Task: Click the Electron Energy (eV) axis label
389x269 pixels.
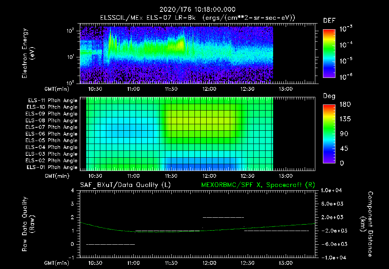Action: point(28,53)
